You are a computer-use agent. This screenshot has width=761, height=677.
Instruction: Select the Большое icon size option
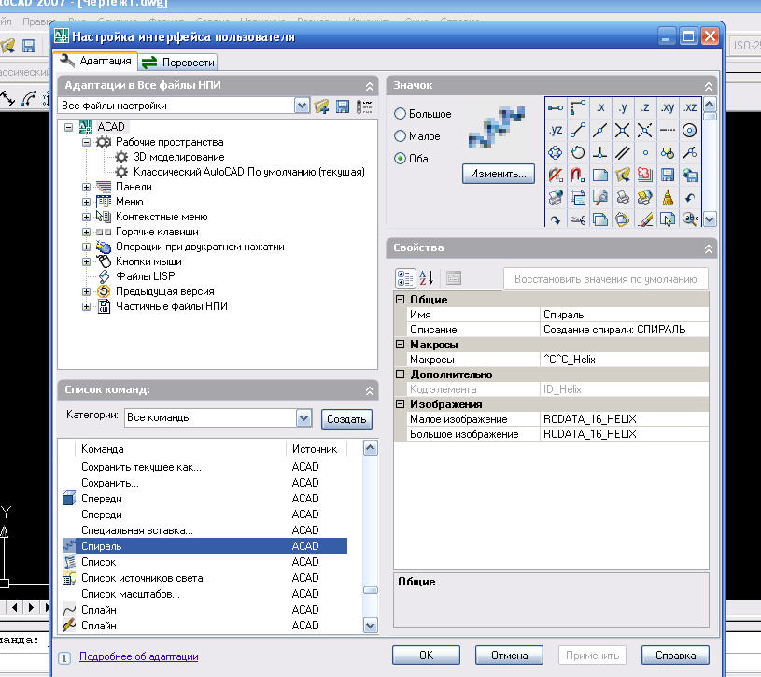(400, 114)
